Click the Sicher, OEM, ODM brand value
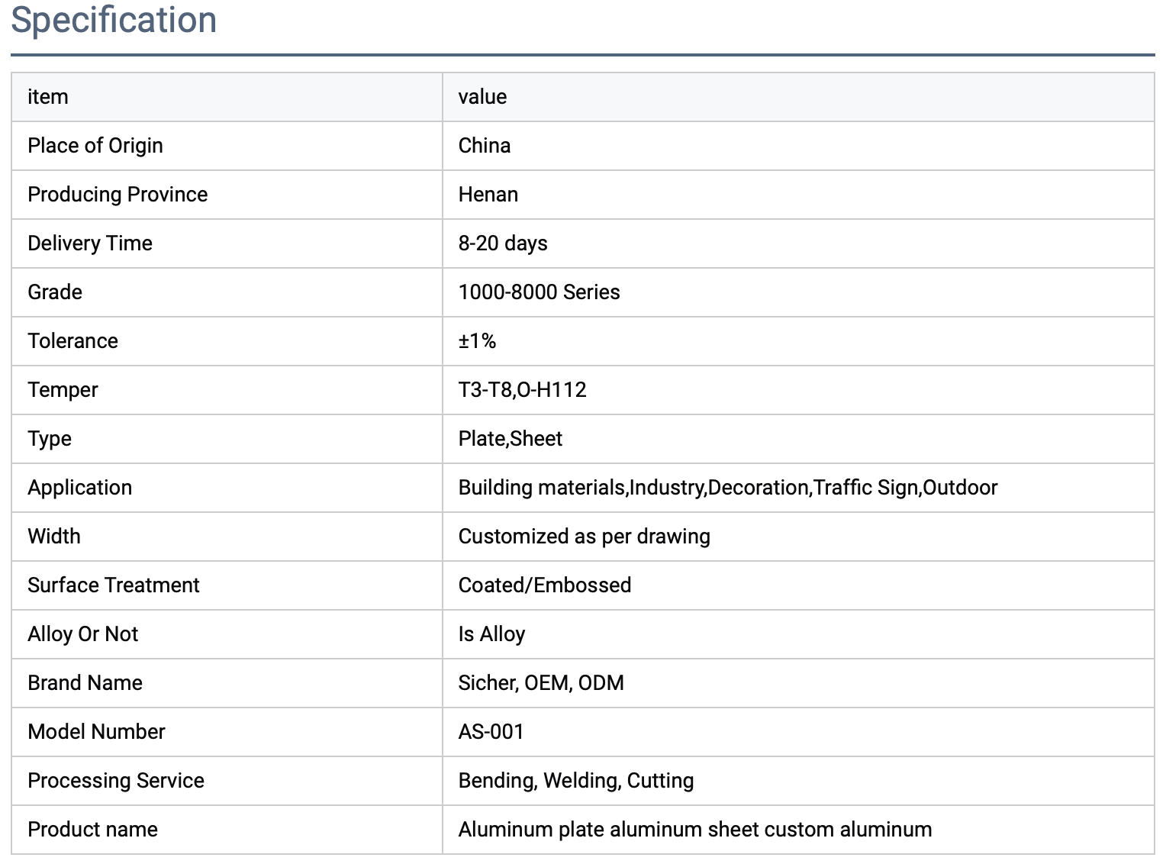 click(x=541, y=683)
